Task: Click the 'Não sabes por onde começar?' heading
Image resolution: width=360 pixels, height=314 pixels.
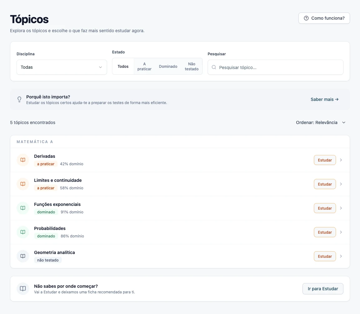Action: [x=66, y=286]
